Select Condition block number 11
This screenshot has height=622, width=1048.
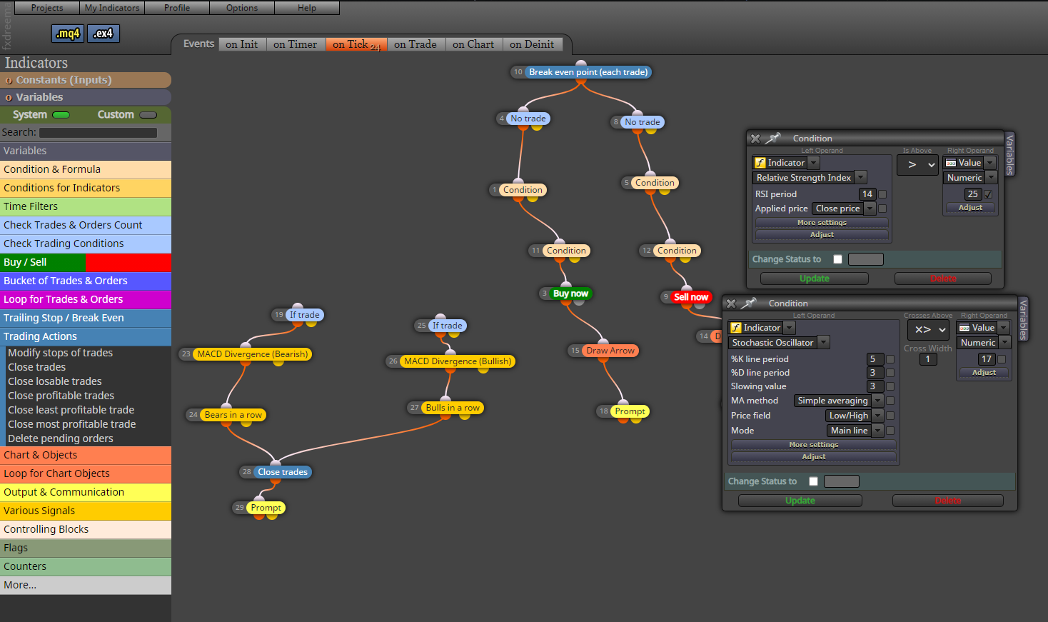click(x=566, y=251)
